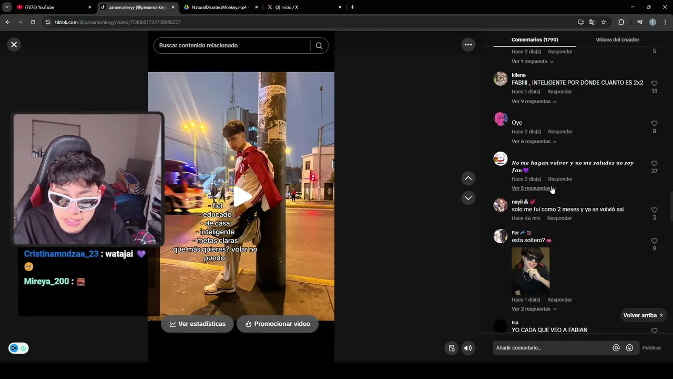Like the 'No me hagan volver' comment
Screen dimensions: 673x379
pos(654,164)
